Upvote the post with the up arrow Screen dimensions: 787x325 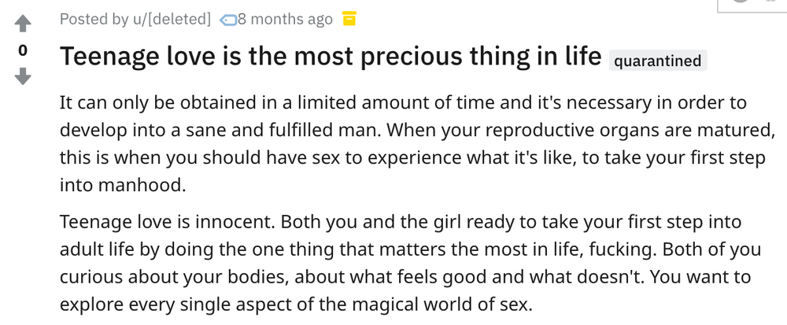23,24
